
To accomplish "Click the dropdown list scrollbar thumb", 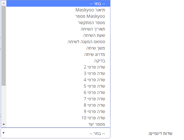I will tap(4, 46).
